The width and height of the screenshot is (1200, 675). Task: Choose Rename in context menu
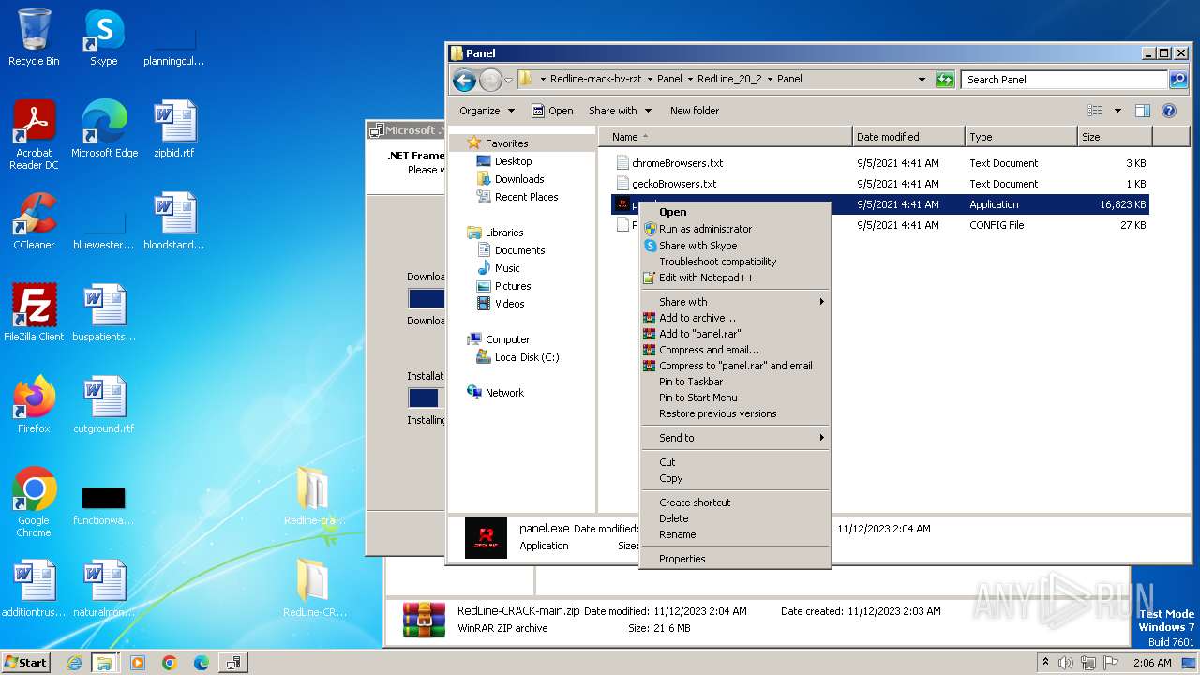(734, 534)
